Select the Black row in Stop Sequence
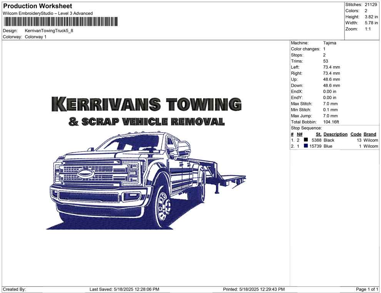The height and width of the screenshot is (293, 381). (x=329, y=140)
